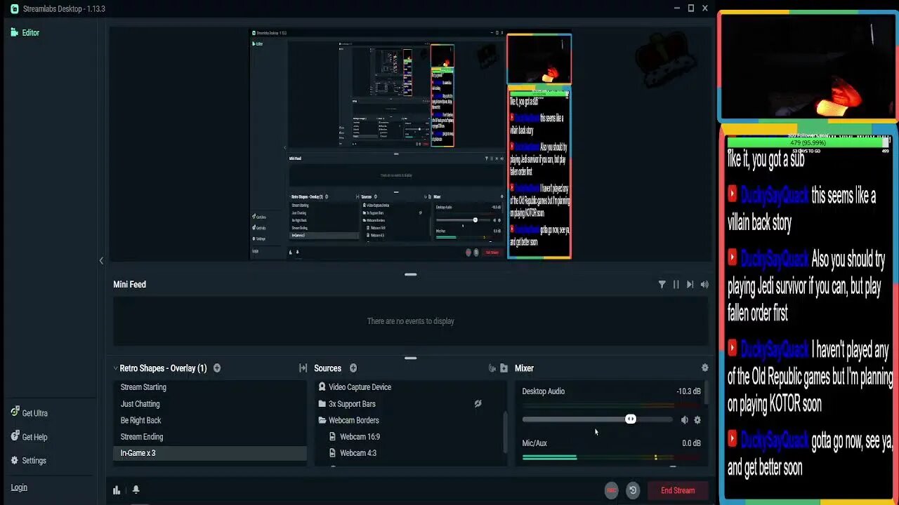Select the Be Right Back scene
This screenshot has height=505, width=899.
pos(209,420)
